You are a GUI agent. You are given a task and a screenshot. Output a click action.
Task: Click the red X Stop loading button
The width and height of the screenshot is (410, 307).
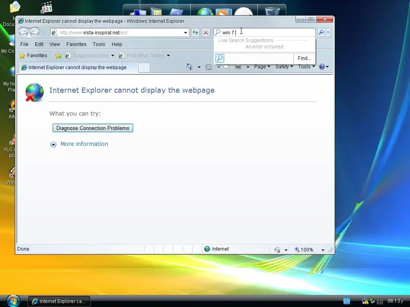click(x=206, y=33)
